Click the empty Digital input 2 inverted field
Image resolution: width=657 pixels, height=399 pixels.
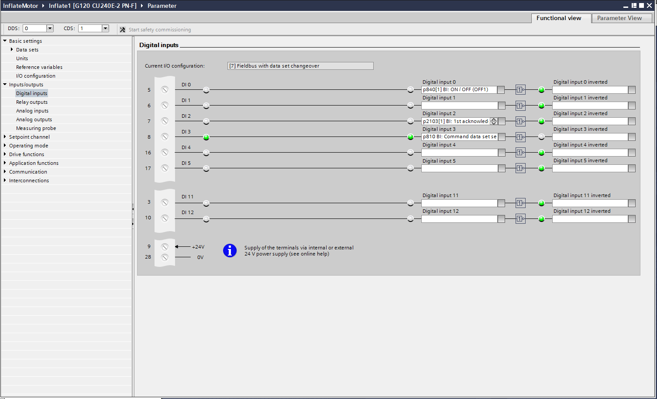(x=590, y=121)
